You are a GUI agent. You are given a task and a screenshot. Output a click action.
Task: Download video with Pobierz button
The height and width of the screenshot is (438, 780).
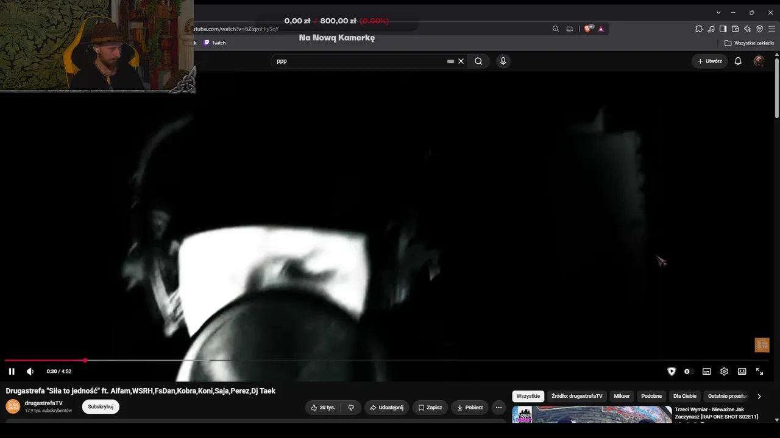tap(469, 407)
